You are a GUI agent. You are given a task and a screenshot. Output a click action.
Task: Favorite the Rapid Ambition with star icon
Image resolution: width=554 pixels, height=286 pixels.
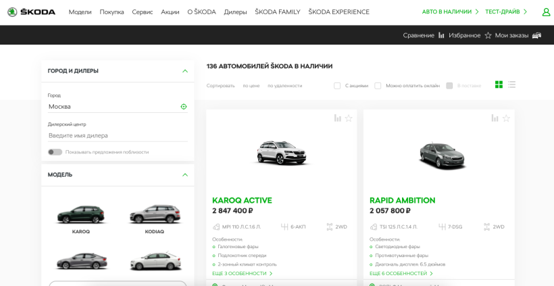point(506,118)
